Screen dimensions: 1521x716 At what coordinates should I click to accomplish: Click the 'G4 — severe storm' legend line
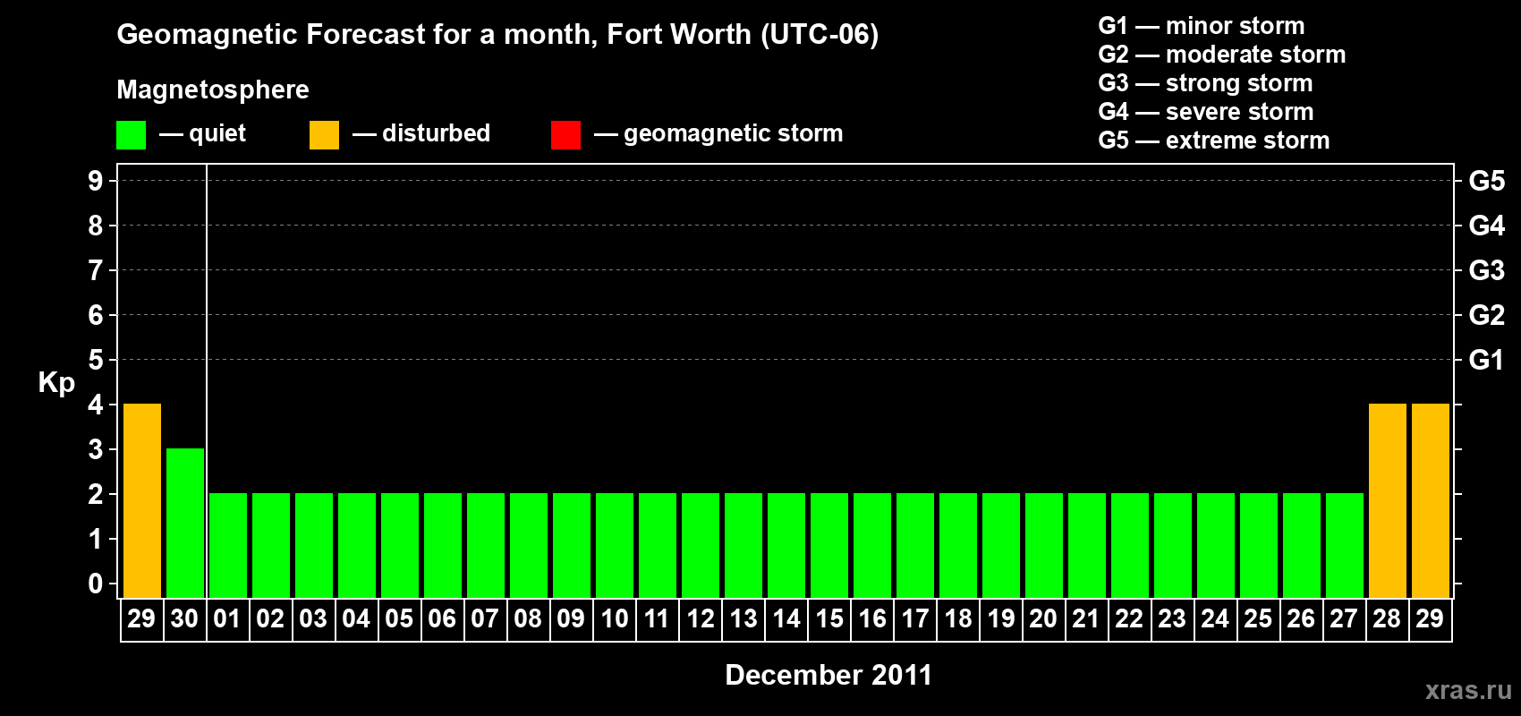tap(1206, 112)
